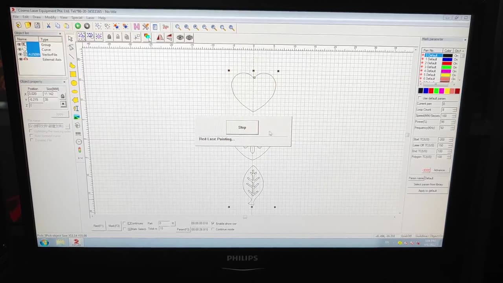Viewport: 503px width, 283px height.
Task: Toggle visibility eye for External Axis row
Action: point(20,59)
